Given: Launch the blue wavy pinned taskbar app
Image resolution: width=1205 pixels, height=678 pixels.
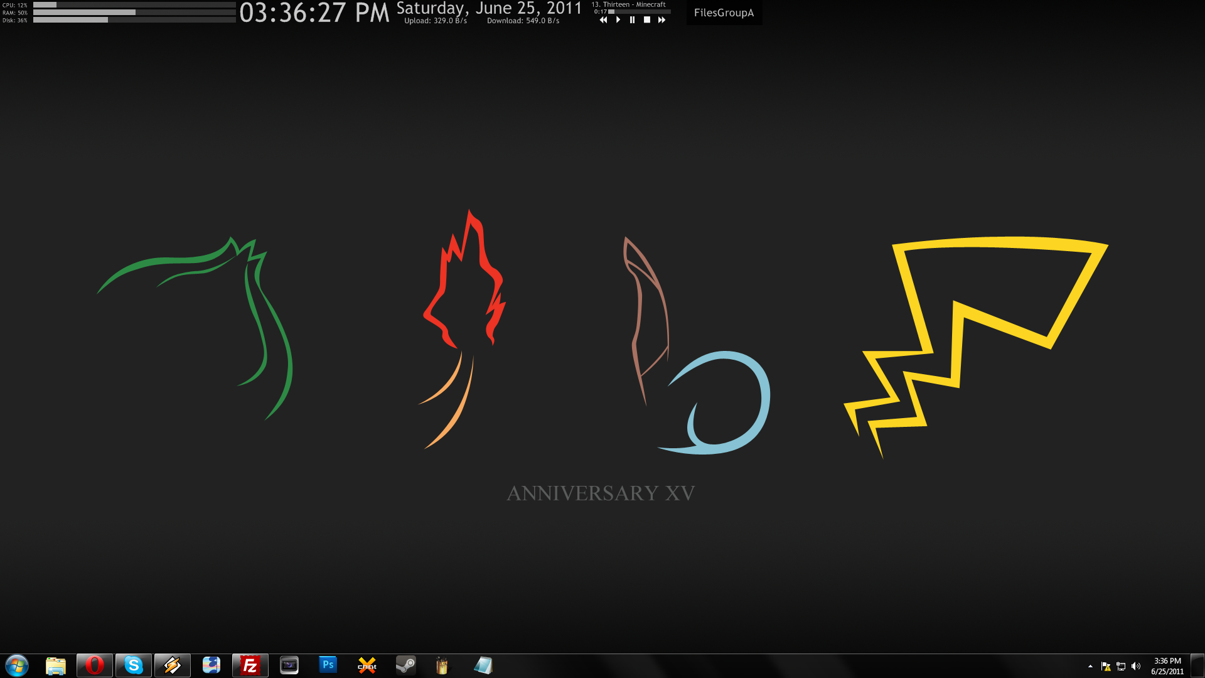Looking at the screenshot, I should tap(212, 665).
